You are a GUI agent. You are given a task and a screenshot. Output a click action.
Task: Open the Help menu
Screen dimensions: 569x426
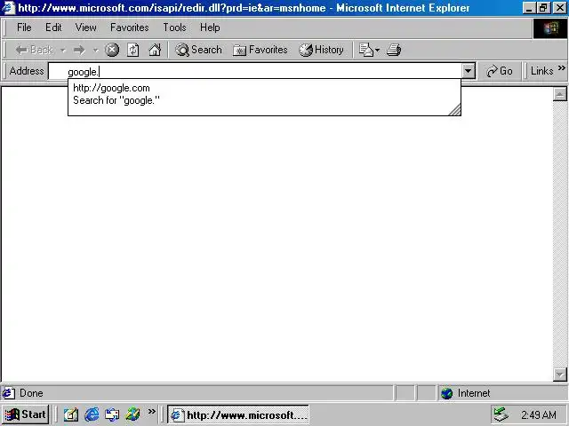[x=210, y=28]
